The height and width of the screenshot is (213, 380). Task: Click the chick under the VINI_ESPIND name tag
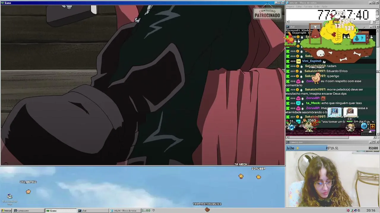click(x=28, y=192)
